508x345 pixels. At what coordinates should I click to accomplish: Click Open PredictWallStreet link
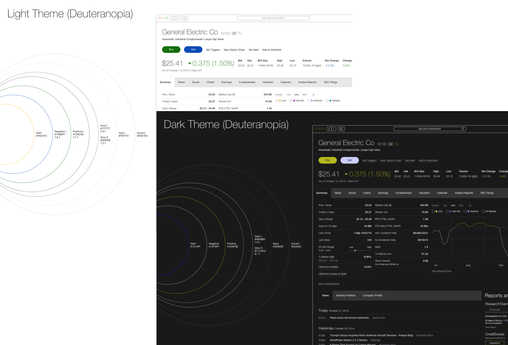click(329, 284)
